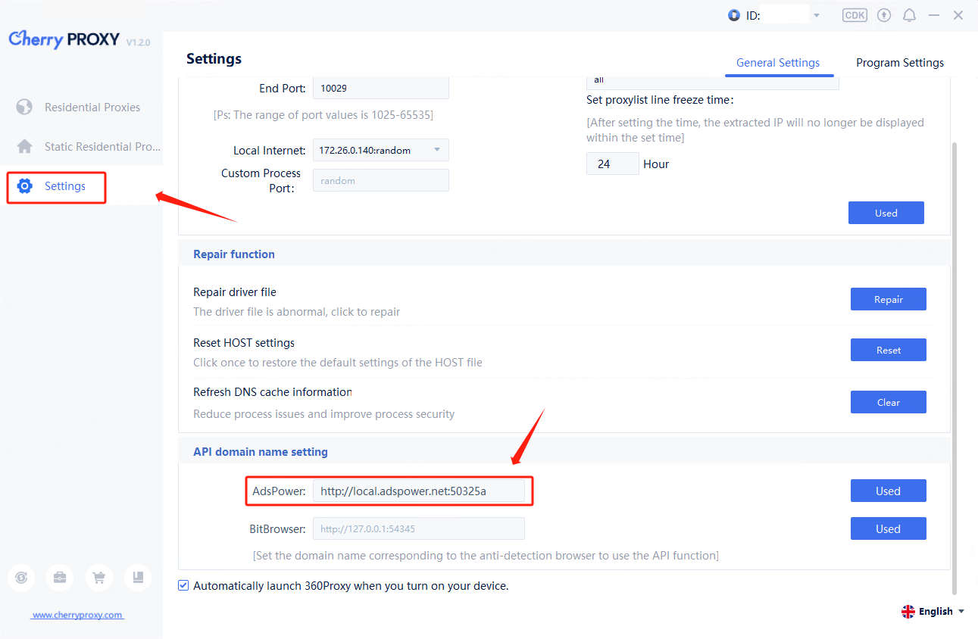This screenshot has width=978, height=639.
Task: Click the AdsPower API domain input field
Action: click(418, 491)
